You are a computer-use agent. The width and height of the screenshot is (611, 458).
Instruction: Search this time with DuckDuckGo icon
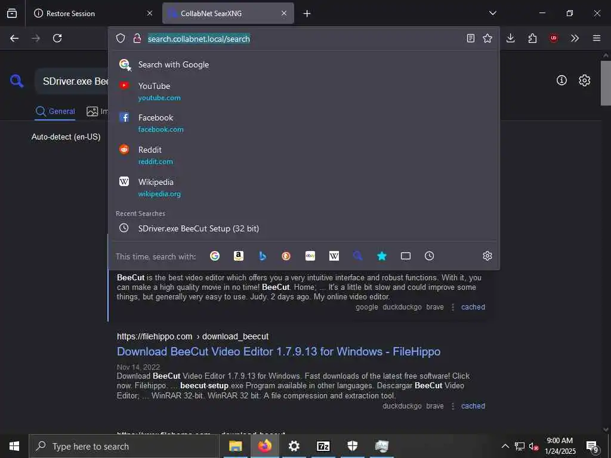click(x=286, y=256)
